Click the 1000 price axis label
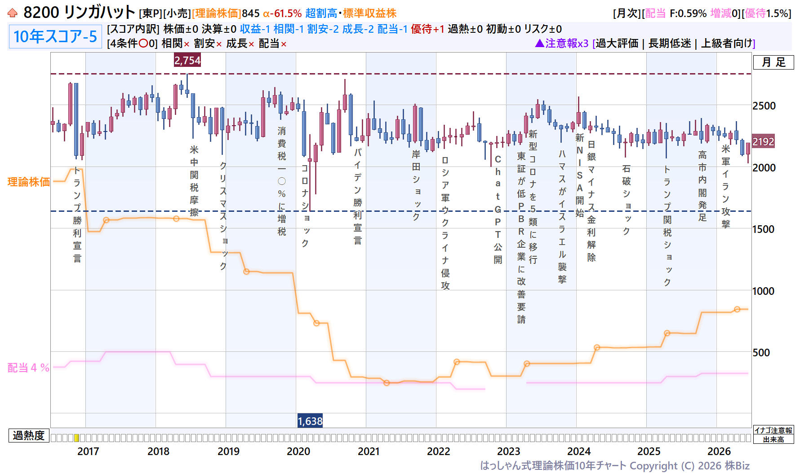The width and height of the screenshot is (800, 473). pos(764,291)
